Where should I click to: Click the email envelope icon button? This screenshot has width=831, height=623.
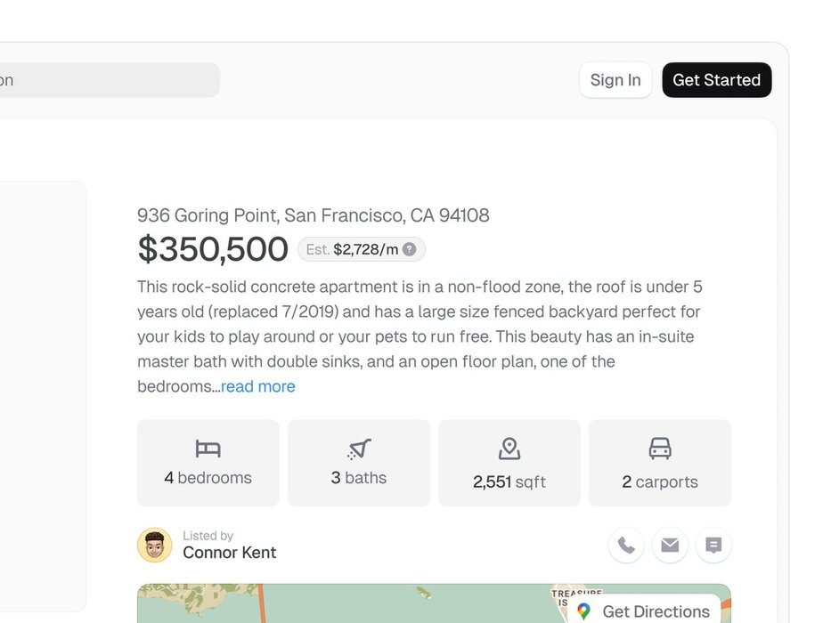click(x=670, y=546)
